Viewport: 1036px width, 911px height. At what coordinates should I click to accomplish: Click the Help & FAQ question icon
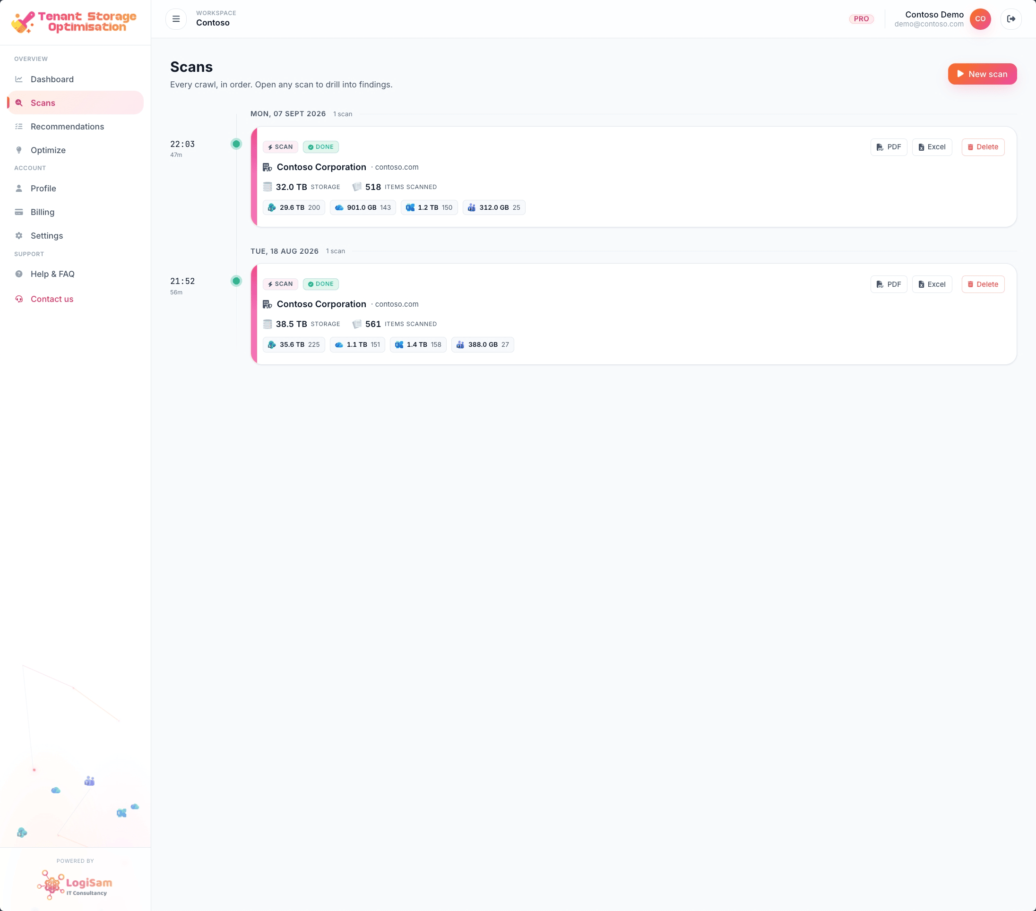coord(19,274)
